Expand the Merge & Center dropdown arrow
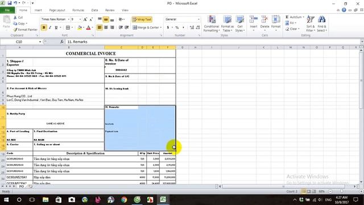This screenshot has width=364, height=205. pos(160,27)
